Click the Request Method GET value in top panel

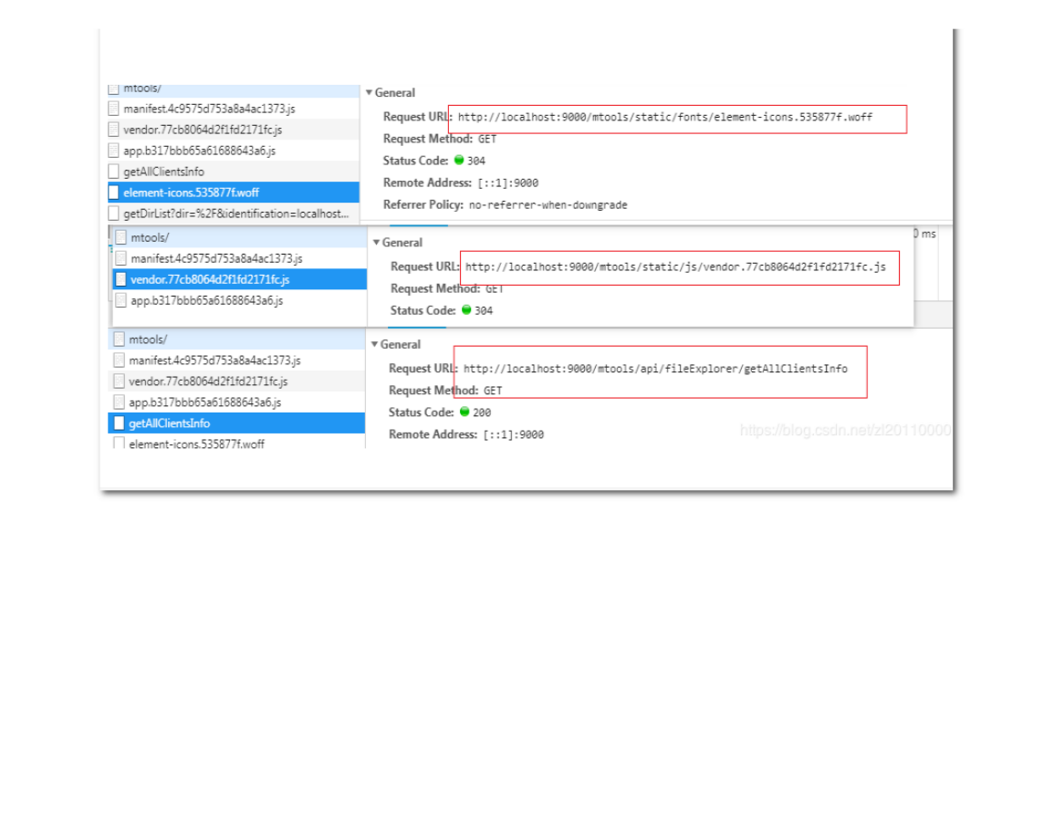pyautogui.click(x=487, y=140)
